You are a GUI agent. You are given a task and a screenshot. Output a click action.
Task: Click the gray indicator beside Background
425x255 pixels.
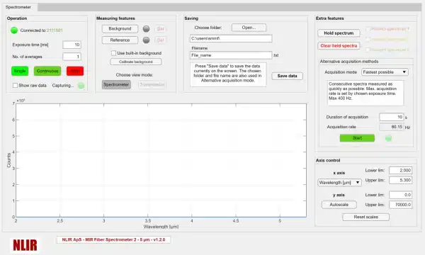point(146,29)
